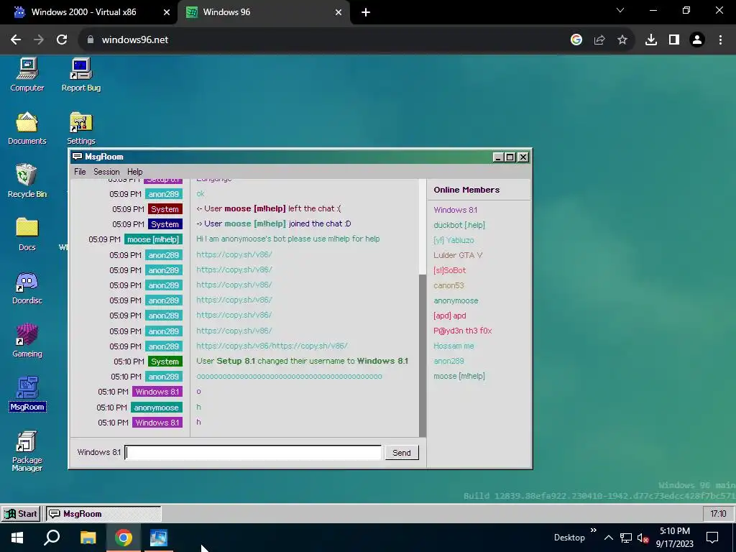Open the notification center icon
736x552 pixels.
[712, 538]
